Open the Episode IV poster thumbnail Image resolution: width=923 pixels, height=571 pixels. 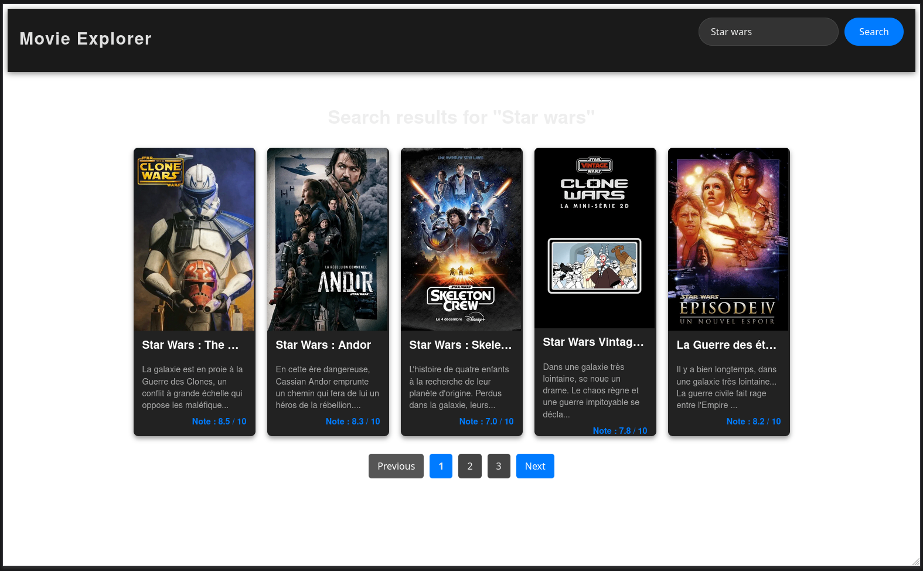point(729,239)
